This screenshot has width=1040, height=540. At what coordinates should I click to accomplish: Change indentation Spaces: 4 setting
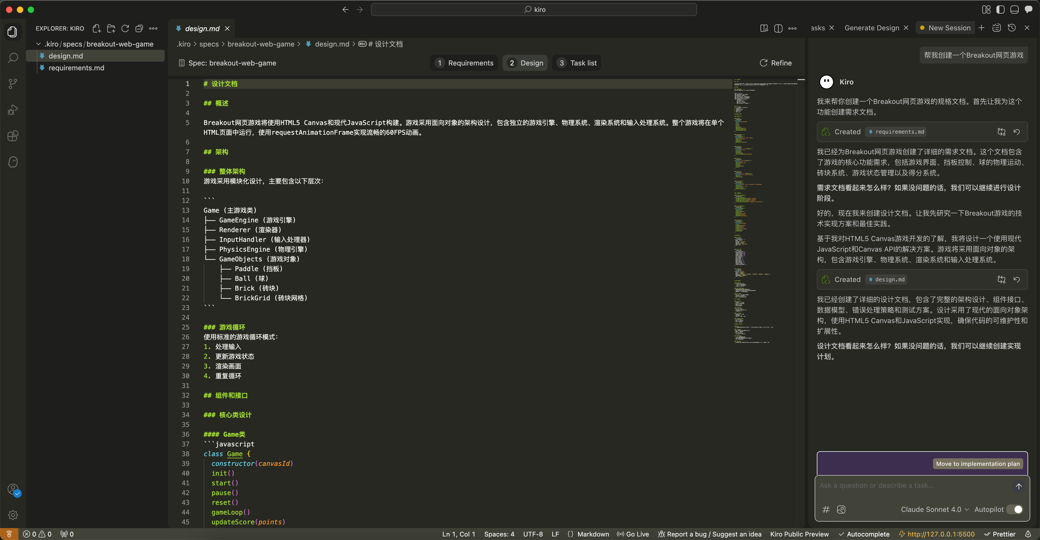coord(499,534)
